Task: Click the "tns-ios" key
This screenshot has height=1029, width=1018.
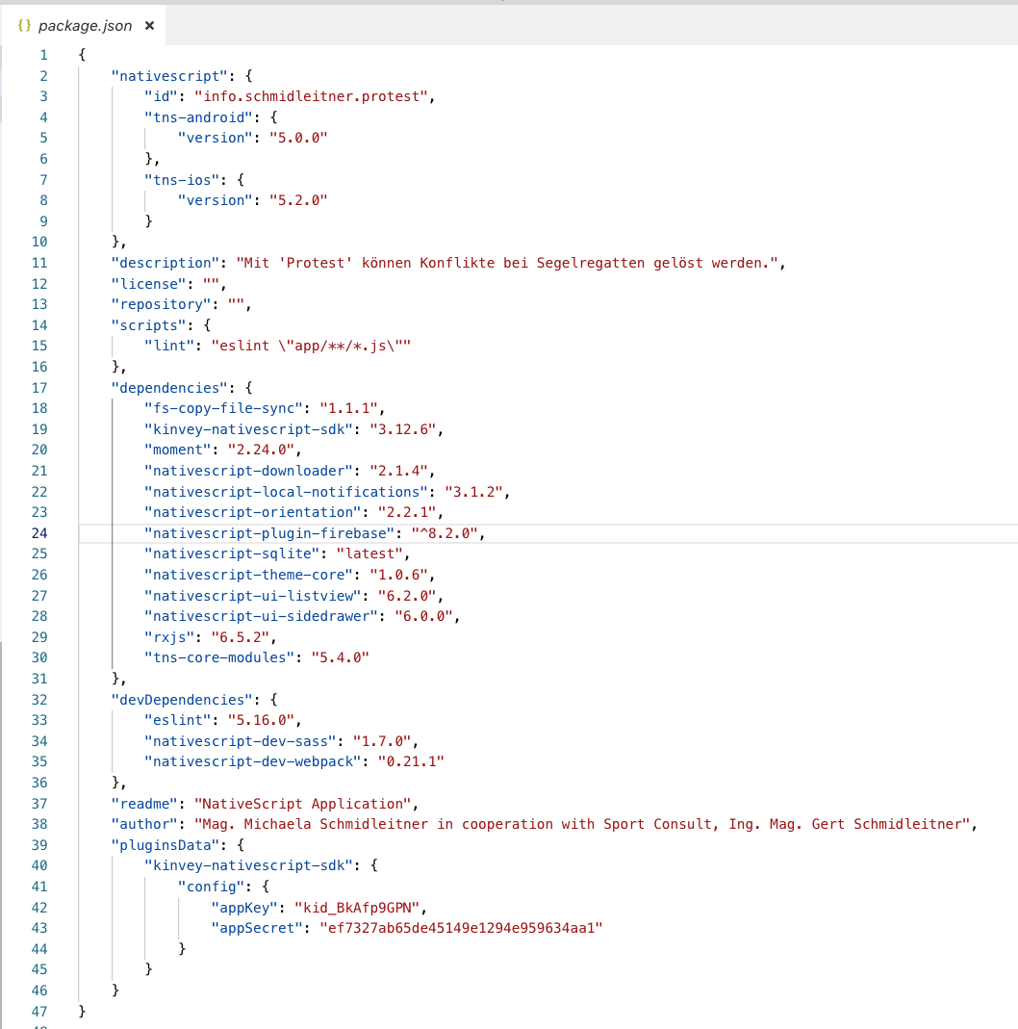Action: (182, 180)
